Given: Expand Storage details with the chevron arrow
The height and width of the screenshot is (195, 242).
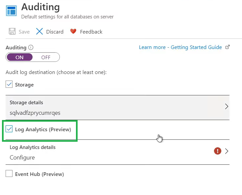Looking at the screenshot, I should (x=226, y=107).
